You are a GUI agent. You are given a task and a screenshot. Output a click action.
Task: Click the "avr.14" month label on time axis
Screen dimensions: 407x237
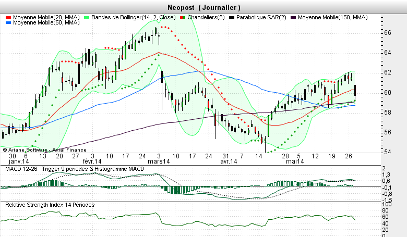coord(229,161)
